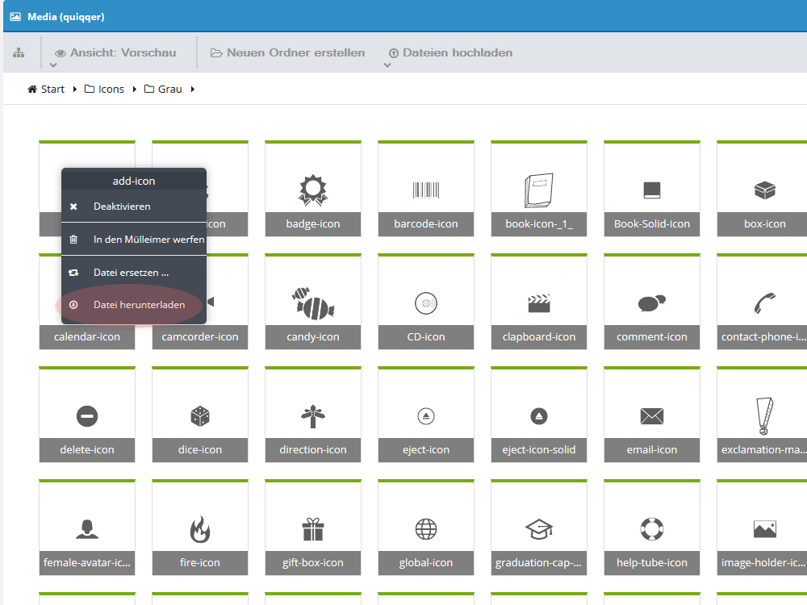The height and width of the screenshot is (605, 807).
Task: Select the candy-icon file
Action: click(x=313, y=302)
